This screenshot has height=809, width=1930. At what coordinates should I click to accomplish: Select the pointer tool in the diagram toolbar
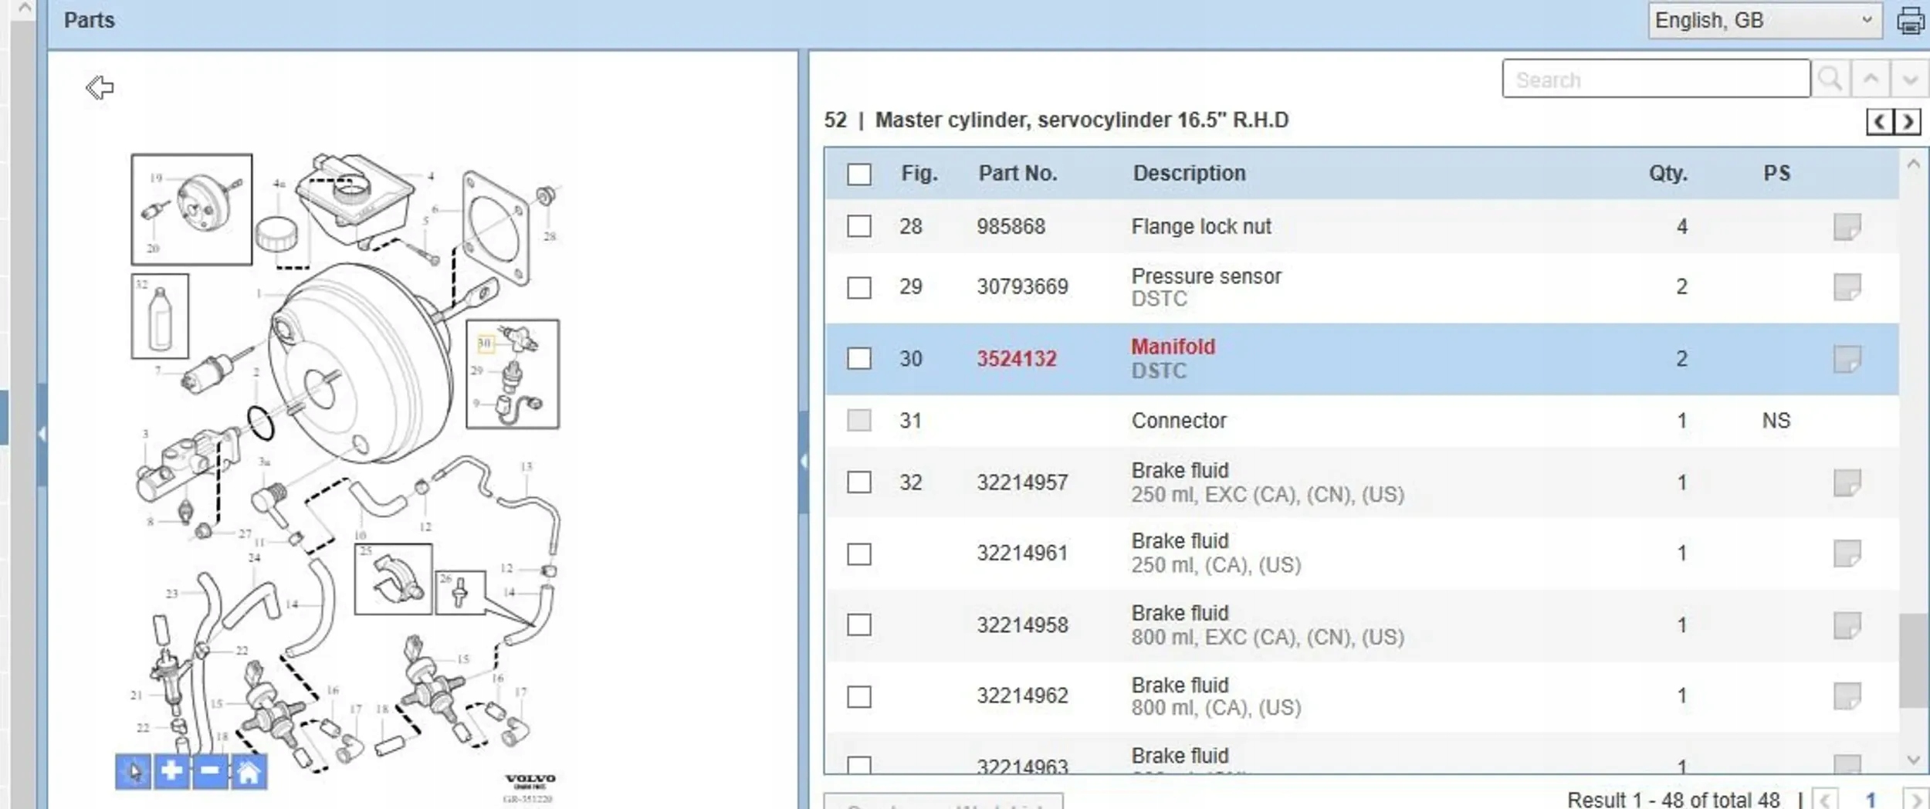[134, 770]
